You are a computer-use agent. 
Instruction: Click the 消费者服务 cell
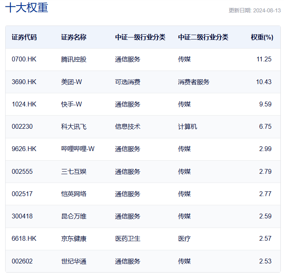[x=193, y=82]
